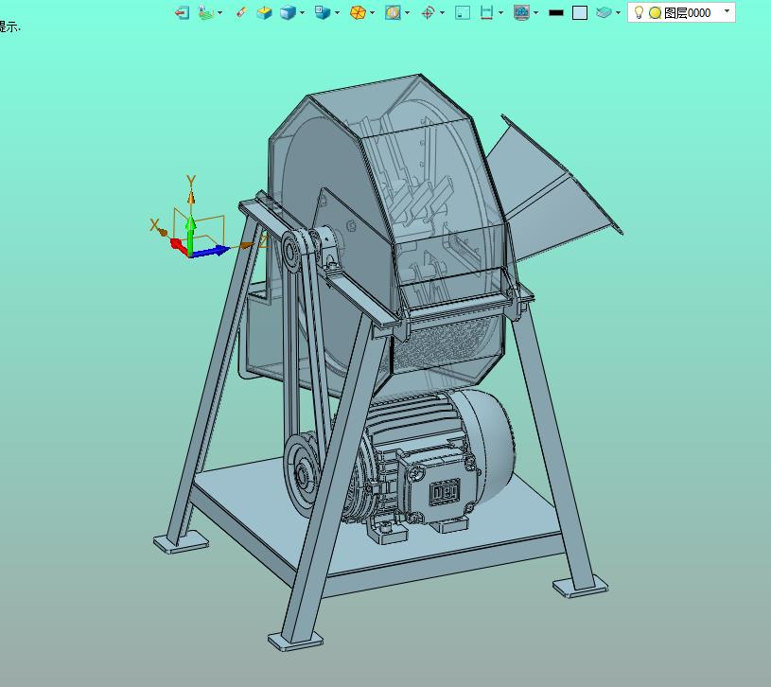Toggle the small window layout icon

coord(463,13)
